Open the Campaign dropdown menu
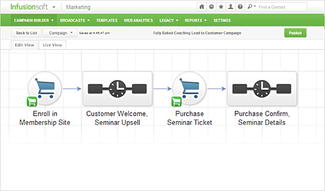Screen dimensions: 325x191 click(x=60, y=33)
